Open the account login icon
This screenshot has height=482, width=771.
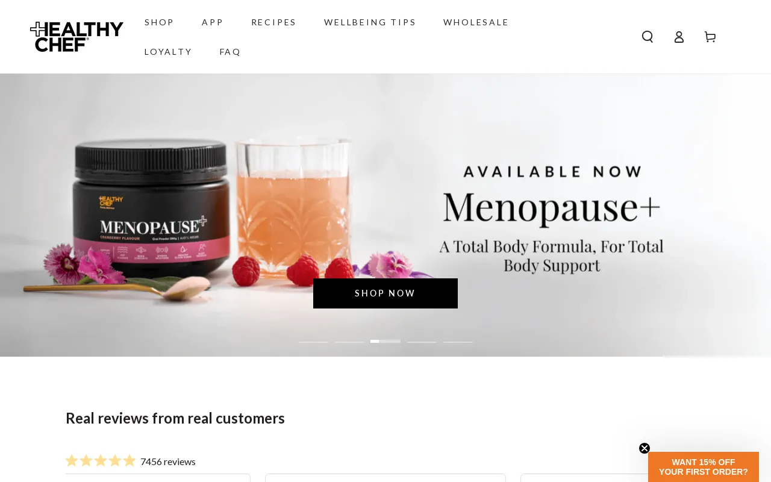click(679, 37)
